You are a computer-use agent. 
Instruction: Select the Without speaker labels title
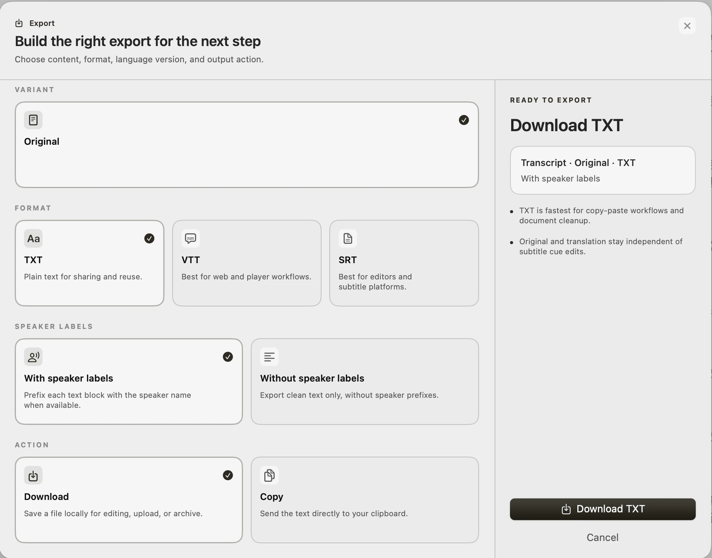[x=312, y=378]
